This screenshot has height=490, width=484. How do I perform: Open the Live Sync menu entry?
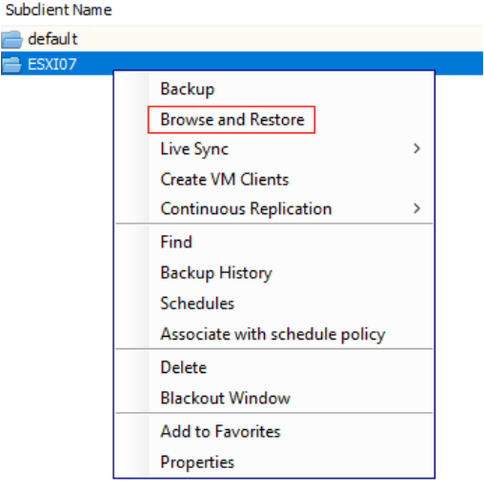[x=194, y=149]
